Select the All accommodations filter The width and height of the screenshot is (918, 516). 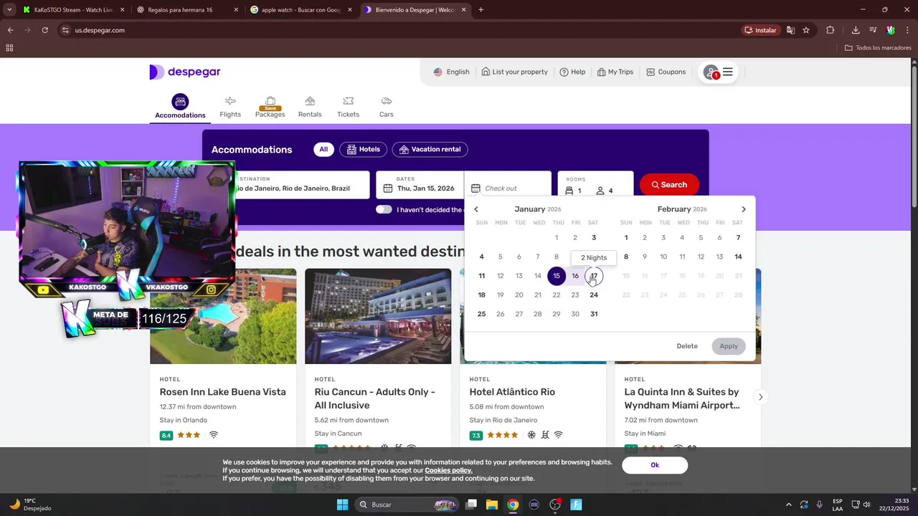click(x=323, y=150)
